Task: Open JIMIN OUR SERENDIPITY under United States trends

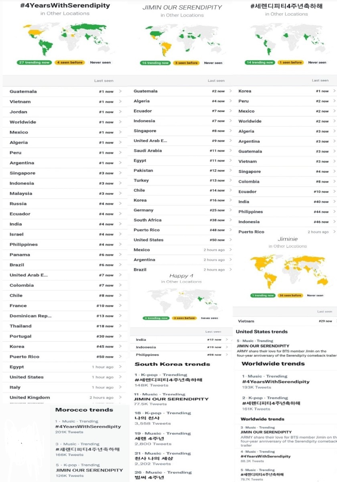Action: (263, 346)
